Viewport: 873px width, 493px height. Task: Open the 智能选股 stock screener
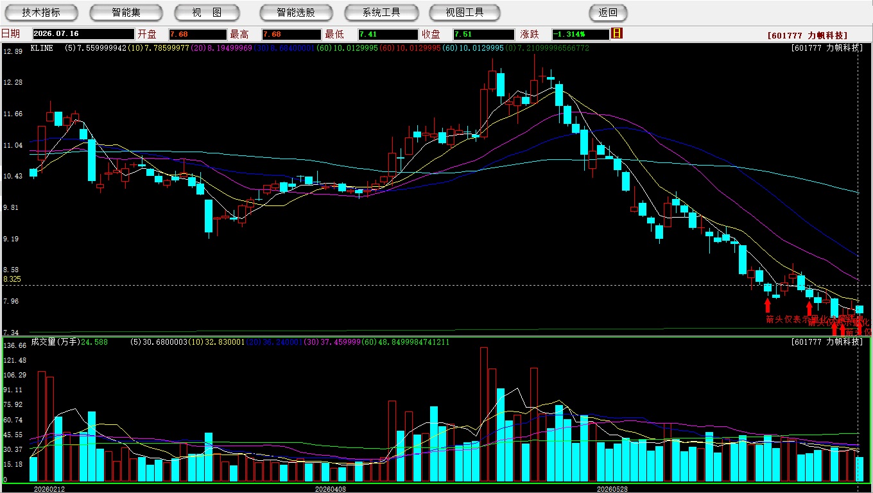[296, 12]
